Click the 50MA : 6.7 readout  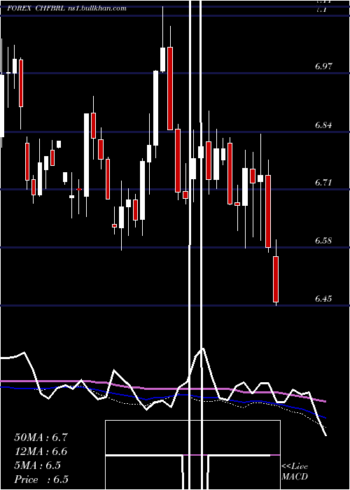[41, 437]
